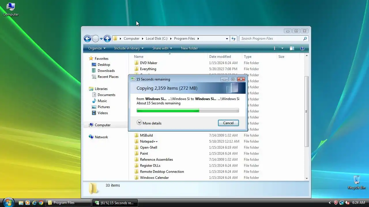Screen dimensions: 369x207
Task: Select the Reference Assemblies folder
Action: [x=156, y=160]
